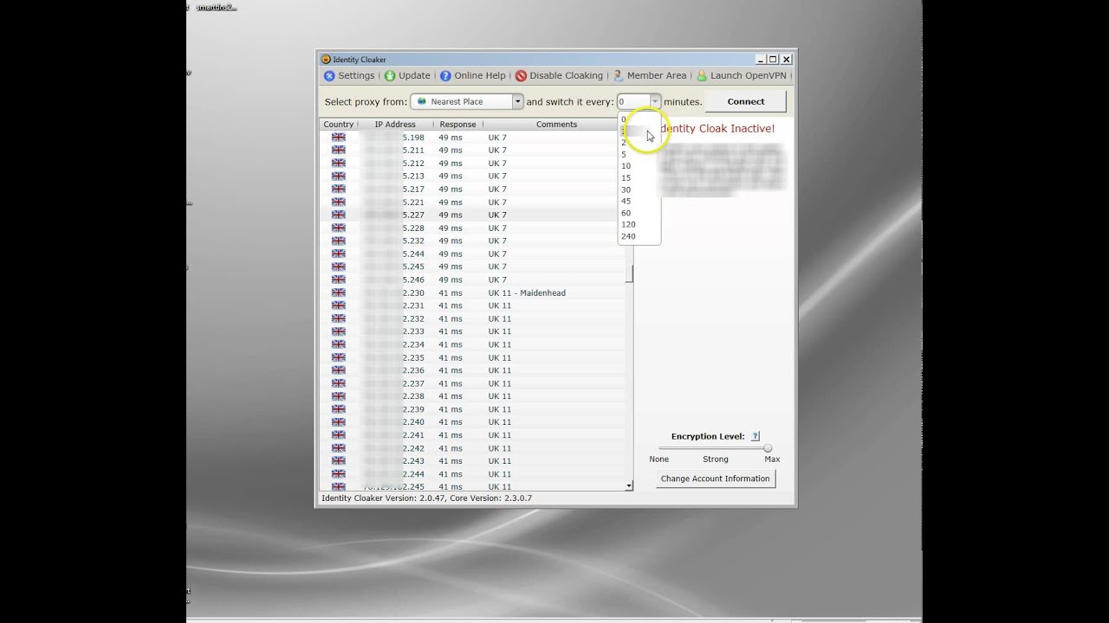Click Change Account Information button
Image resolution: width=1109 pixels, height=623 pixels.
pyautogui.click(x=715, y=478)
